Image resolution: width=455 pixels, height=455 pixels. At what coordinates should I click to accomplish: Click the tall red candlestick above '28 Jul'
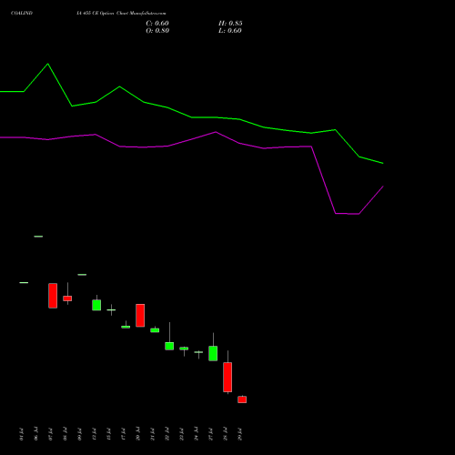point(227,377)
